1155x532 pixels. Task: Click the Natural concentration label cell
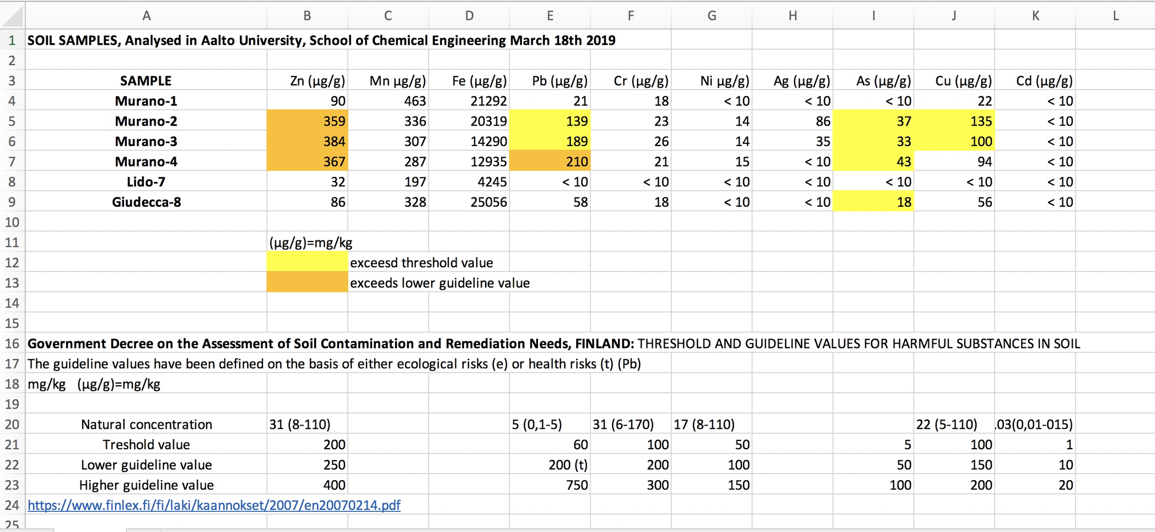tap(146, 424)
